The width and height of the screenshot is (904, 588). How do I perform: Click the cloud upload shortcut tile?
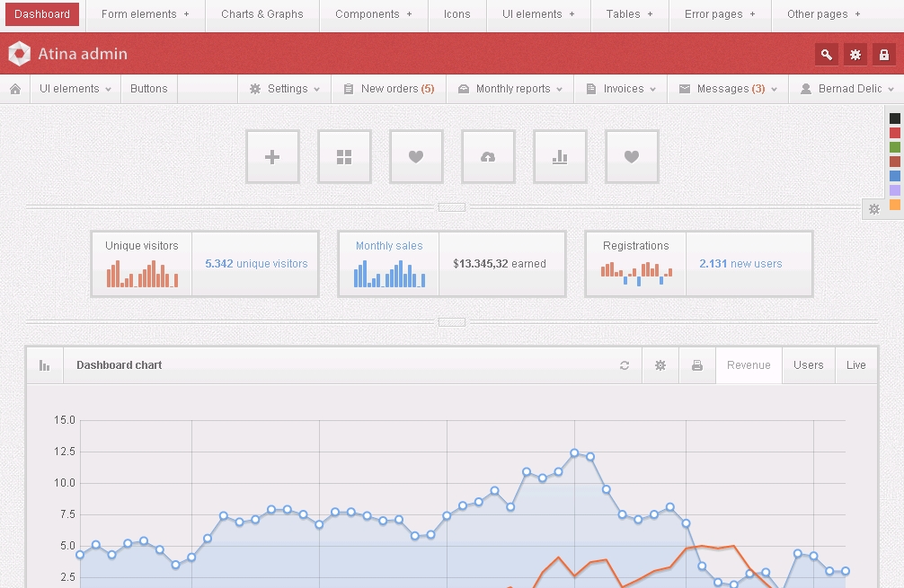point(488,157)
